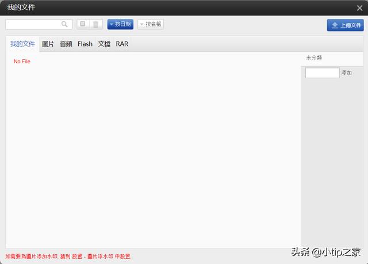Sort files by date (按日期)

pos(120,24)
